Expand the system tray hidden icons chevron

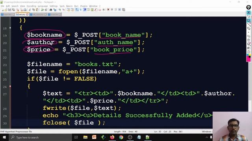(x=207, y=137)
